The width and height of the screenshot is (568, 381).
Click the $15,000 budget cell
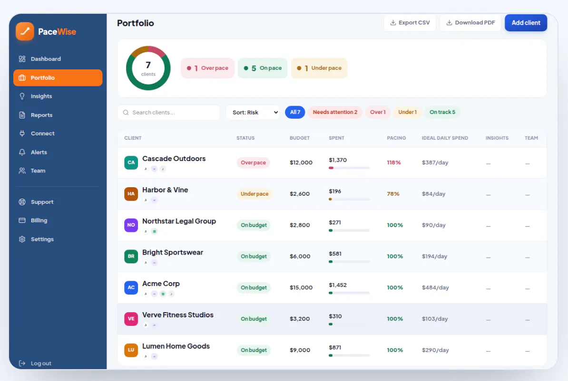(x=301, y=287)
